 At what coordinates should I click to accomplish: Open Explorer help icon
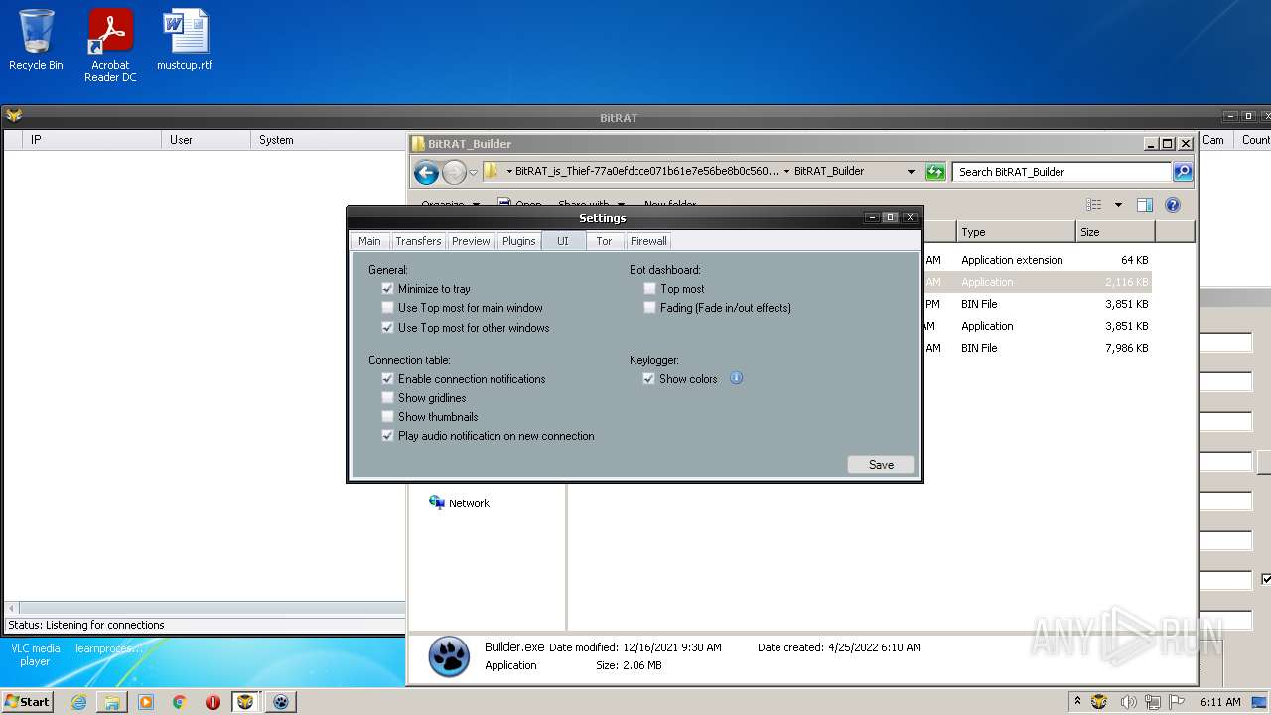1173,205
